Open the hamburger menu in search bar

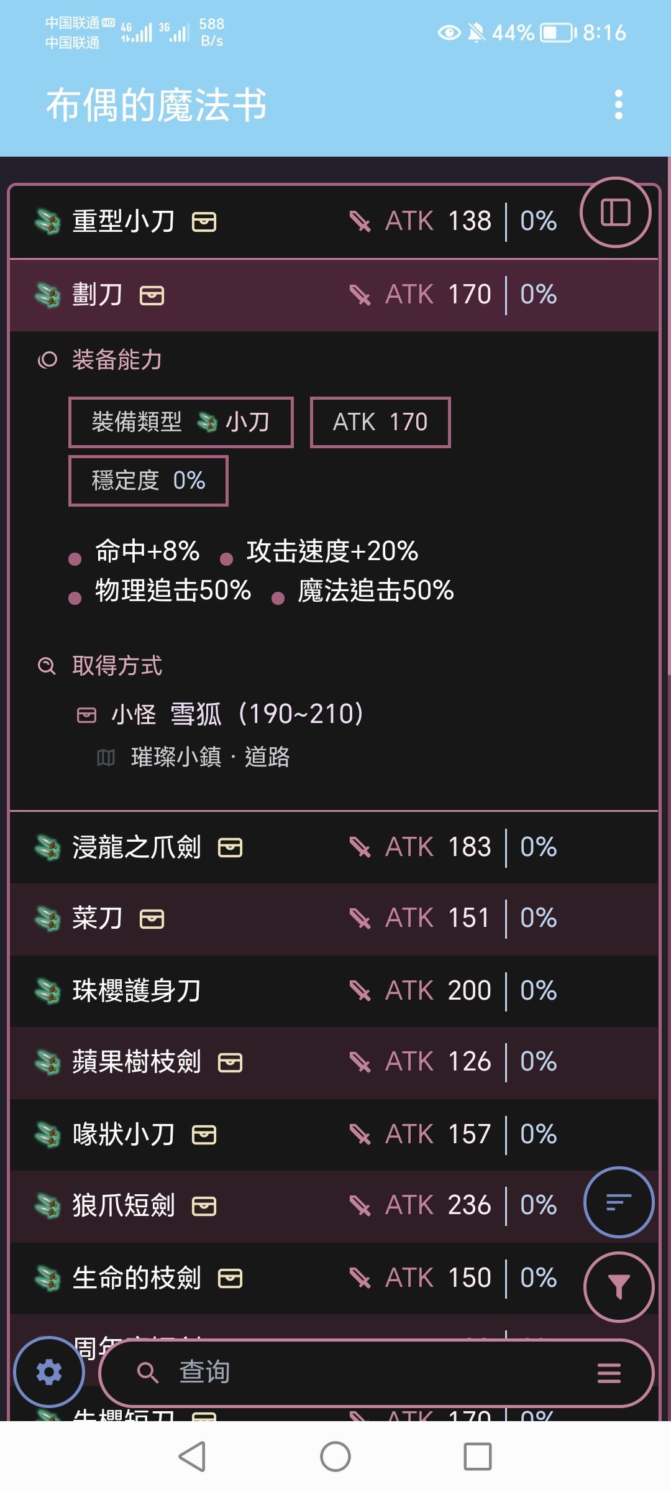[609, 1373]
